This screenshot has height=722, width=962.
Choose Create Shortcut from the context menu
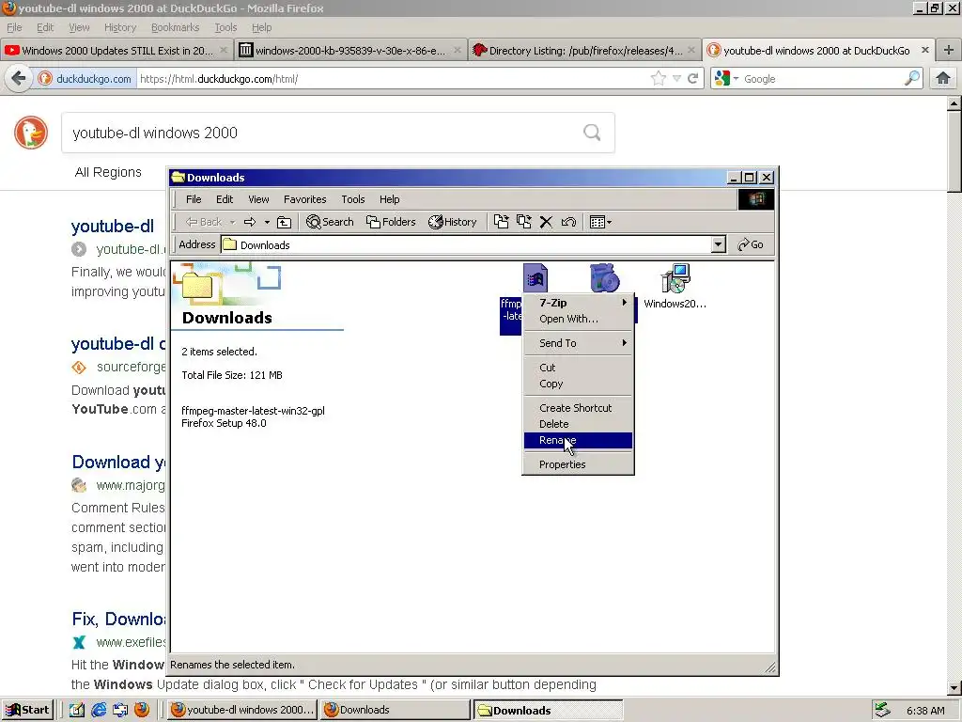pyautogui.click(x=578, y=408)
